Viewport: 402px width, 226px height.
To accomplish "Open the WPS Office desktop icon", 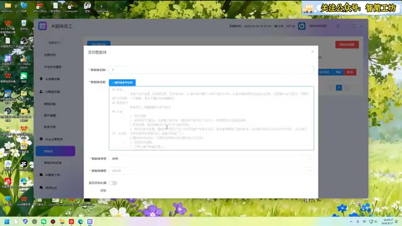I will [40, 7].
